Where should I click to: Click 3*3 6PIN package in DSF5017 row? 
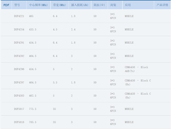[113, 109]
